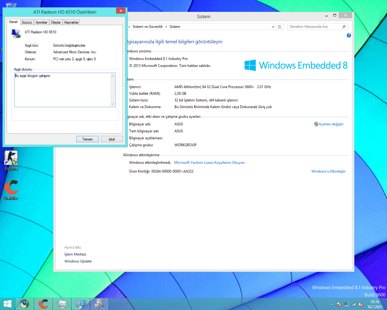The height and width of the screenshot is (310, 387).
Task: Click the display adapter device icon
Action: tap(16, 33)
